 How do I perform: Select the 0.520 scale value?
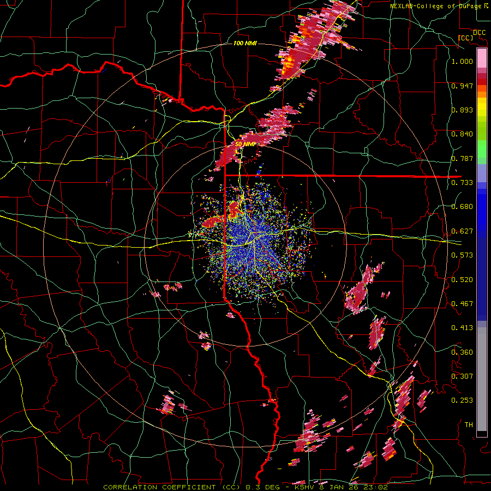(x=462, y=280)
